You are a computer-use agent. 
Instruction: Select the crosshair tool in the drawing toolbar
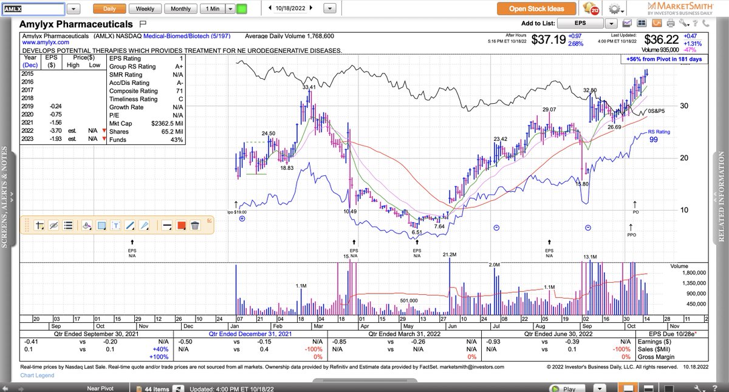pos(40,225)
